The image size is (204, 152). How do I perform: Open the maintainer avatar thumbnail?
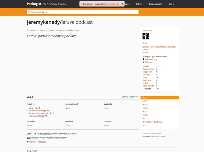146,36
